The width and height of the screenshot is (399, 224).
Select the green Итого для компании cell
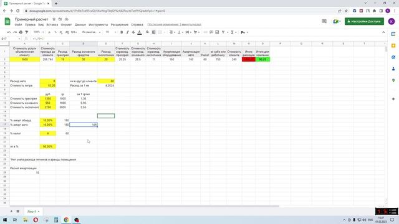point(262,59)
